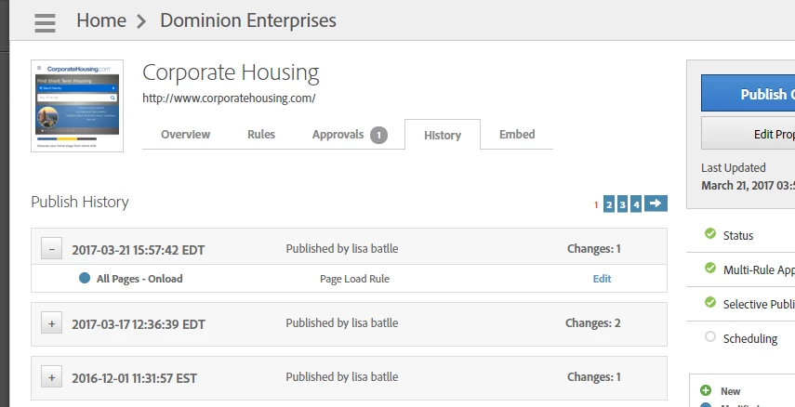
Task: Click the Approvals count badge
Action: click(x=378, y=135)
